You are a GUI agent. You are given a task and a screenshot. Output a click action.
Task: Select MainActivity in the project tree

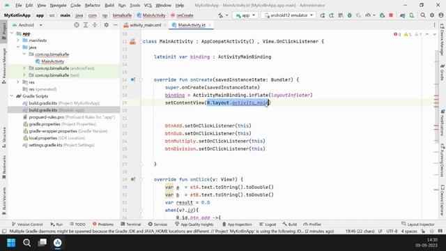[x=53, y=61]
